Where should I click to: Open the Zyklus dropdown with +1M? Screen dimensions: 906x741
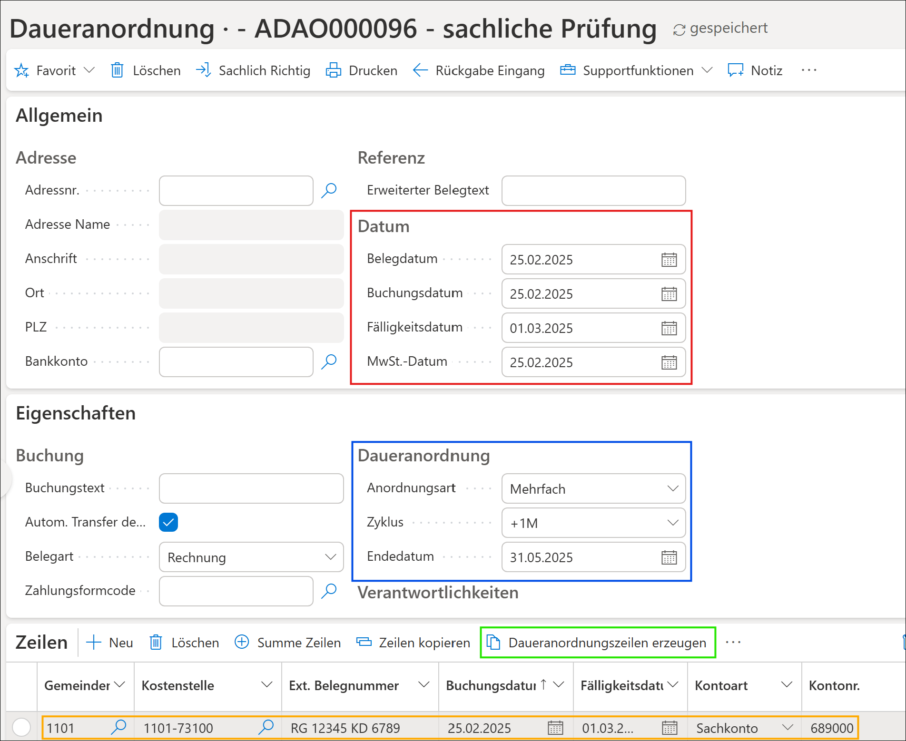[x=672, y=523]
